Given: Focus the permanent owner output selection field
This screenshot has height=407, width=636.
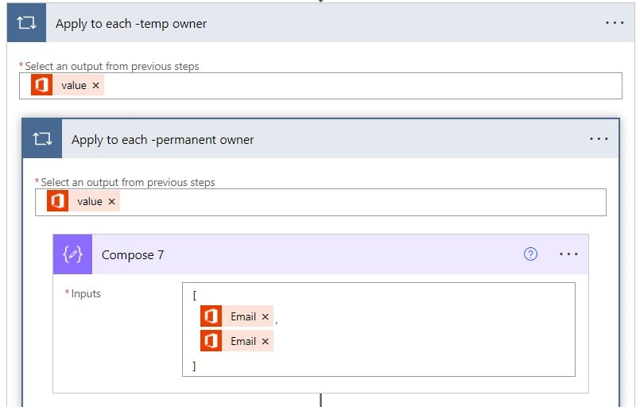Looking at the screenshot, I should click(x=320, y=202).
